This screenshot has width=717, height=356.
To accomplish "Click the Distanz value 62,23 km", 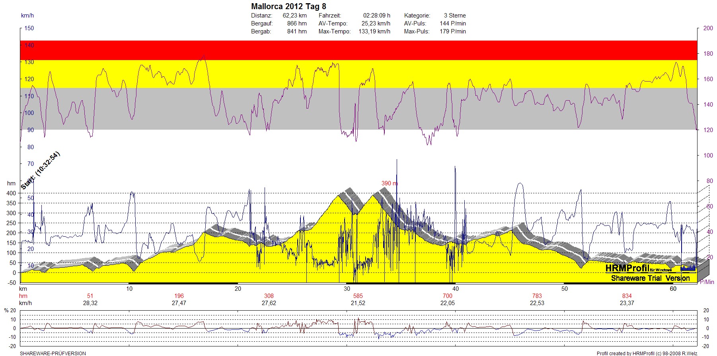I will (294, 16).
